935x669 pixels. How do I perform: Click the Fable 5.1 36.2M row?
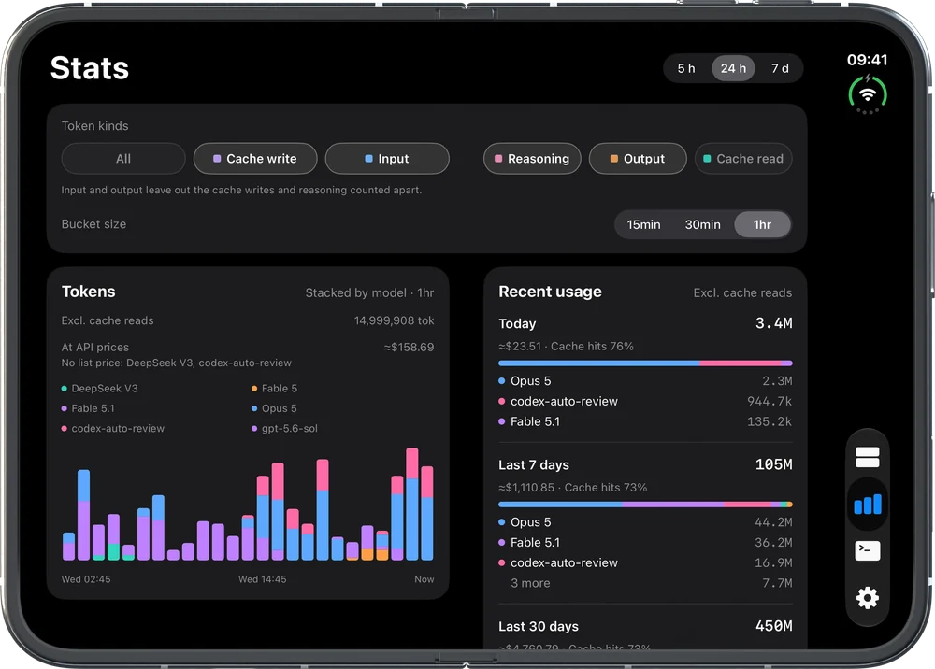645,542
